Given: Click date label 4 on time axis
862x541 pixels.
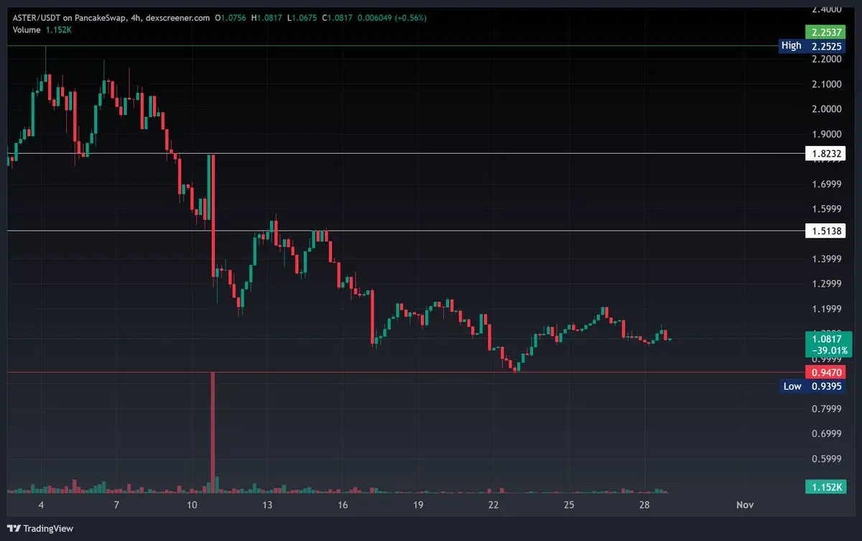Looking at the screenshot, I should pyautogui.click(x=41, y=505).
